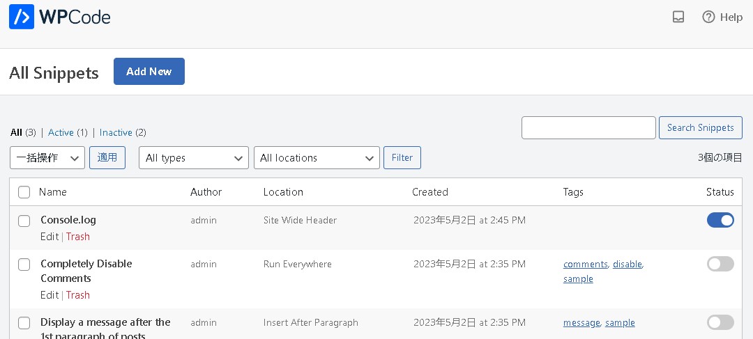Select the Completely Disable Comments checkbox
Screen dimensions: 753x339
click(24, 265)
